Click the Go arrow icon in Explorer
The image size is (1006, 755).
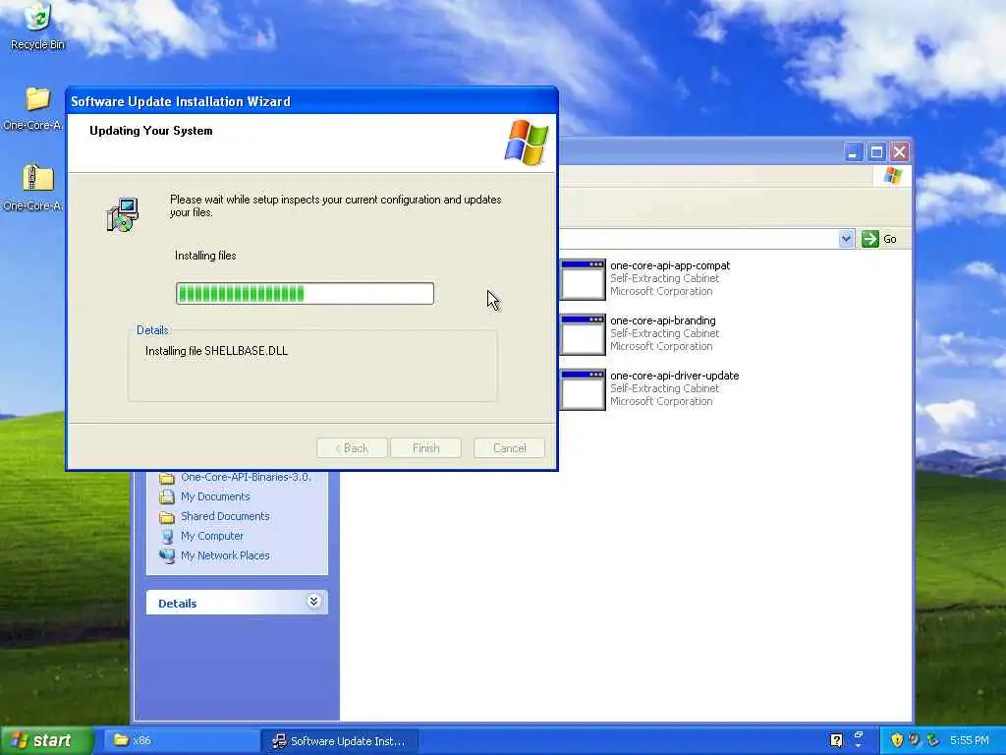870,239
